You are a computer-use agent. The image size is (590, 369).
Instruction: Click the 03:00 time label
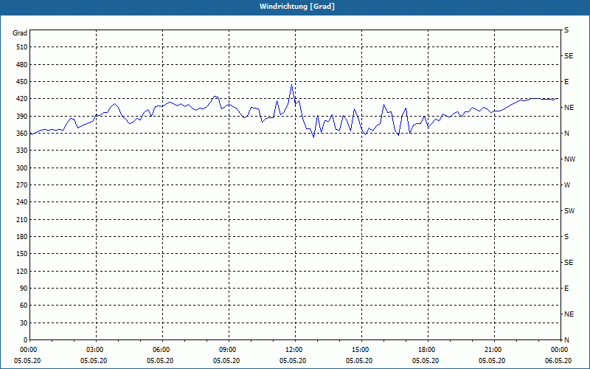click(x=96, y=350)
